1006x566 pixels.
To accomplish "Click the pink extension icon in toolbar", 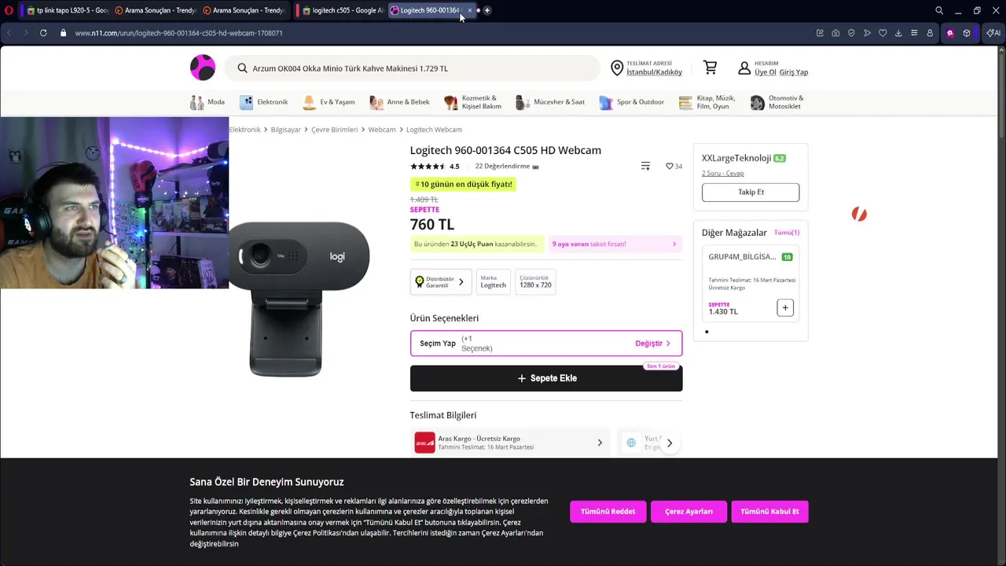I will click(950, 33).
